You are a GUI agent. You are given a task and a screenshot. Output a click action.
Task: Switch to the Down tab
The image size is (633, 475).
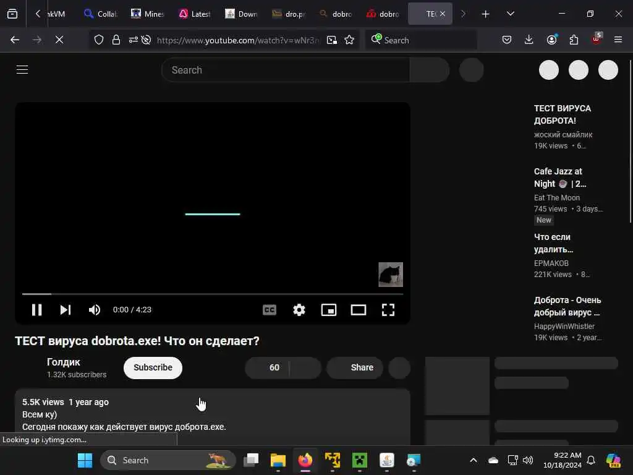click(x=242, y=14)
